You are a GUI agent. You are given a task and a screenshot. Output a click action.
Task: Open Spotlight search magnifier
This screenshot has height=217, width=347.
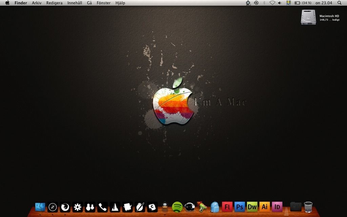pyautogui.click(x=340, y=3)
